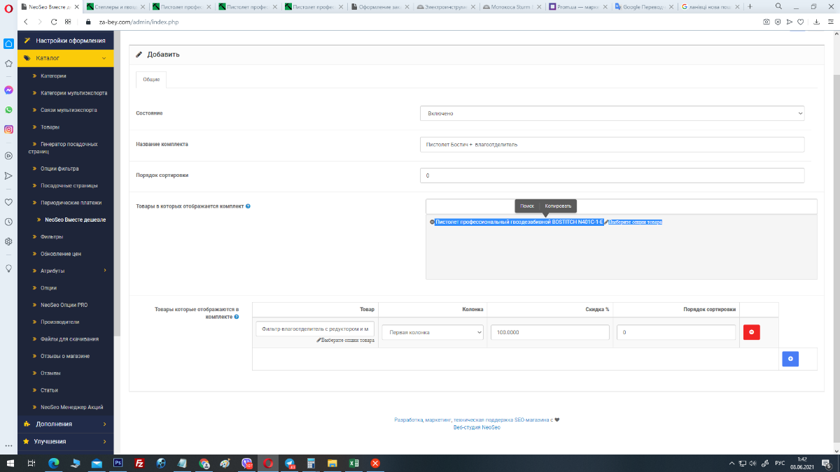Open settings gear in Opera sidebar

[8, 241]
